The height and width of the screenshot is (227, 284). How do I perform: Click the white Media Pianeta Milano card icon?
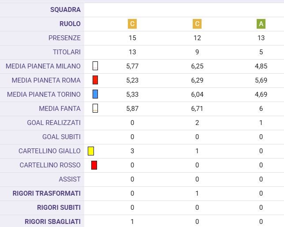click(x=95, y=66)
